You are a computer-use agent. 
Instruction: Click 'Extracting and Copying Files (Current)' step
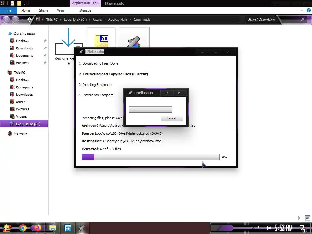pyautogui.click(x=113, y=74)
